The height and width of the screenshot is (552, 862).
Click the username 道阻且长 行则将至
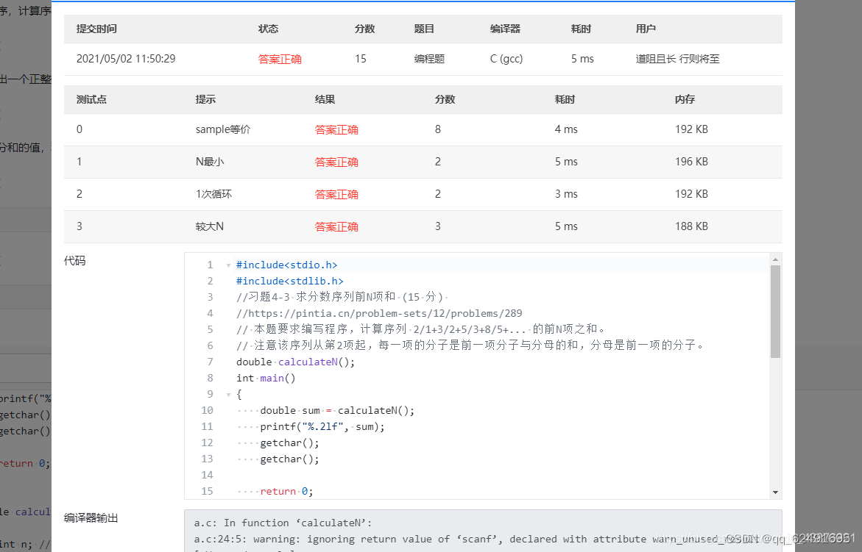pyautogui.click(x=679, y=58)
